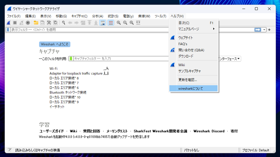Close the ヘルプ(H) menu
Viewport: 280px width, 157px height.
(x=177, y=16)
